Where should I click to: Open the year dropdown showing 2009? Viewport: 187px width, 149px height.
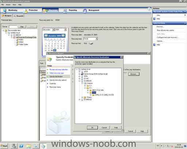(x=65, y=30)
